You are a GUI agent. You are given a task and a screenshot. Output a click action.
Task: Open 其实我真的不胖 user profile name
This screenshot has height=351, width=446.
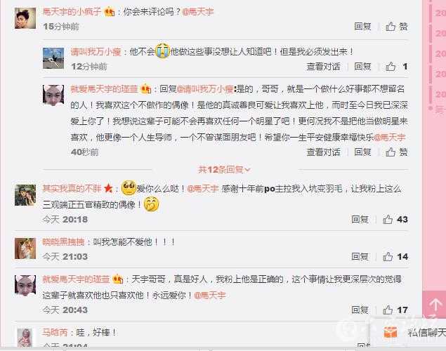click(72, 188)
